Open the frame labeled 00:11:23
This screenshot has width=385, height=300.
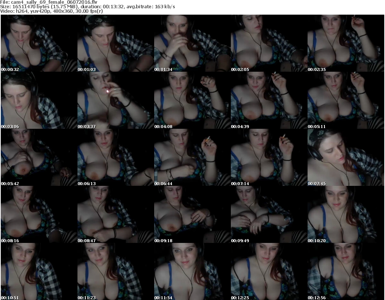(x=115, y=271)
